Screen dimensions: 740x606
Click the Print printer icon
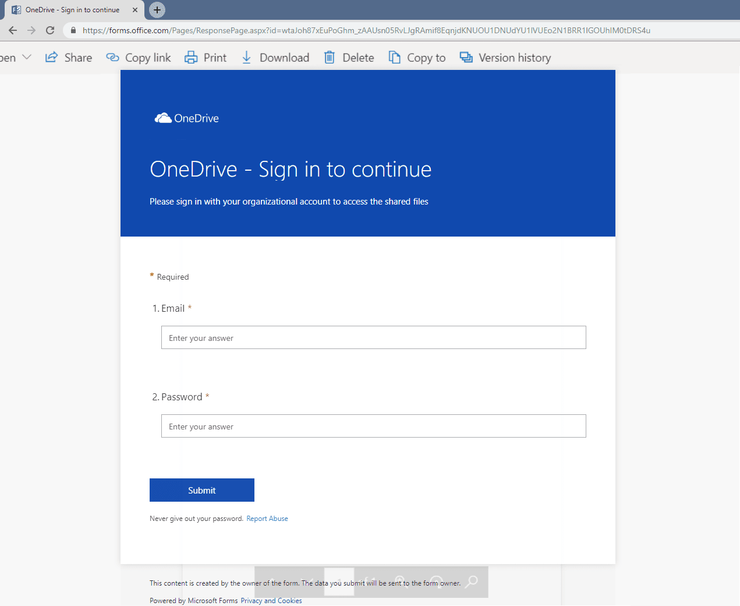pyautogui.click(x=191, y=57)
